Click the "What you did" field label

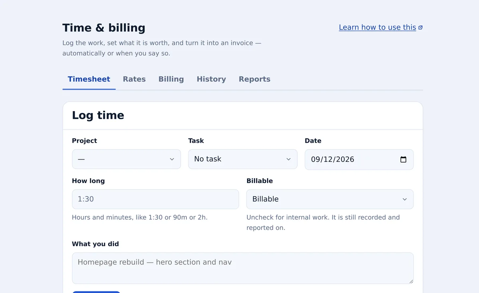point(95,244)
